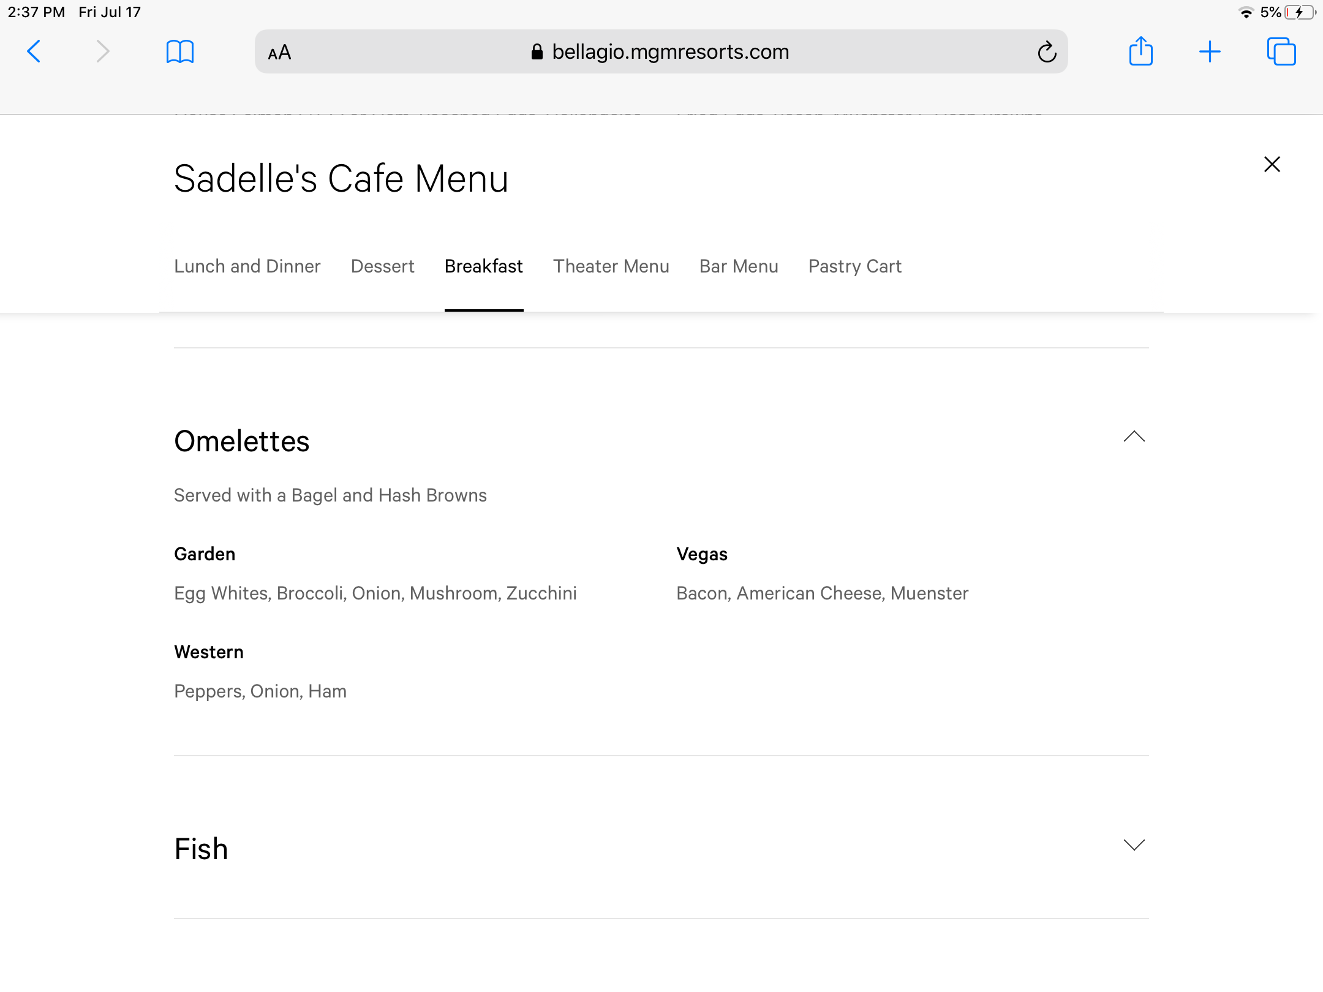Tap the Omelettes section heading
1323x992 pixels.
(x=242, y=441)
